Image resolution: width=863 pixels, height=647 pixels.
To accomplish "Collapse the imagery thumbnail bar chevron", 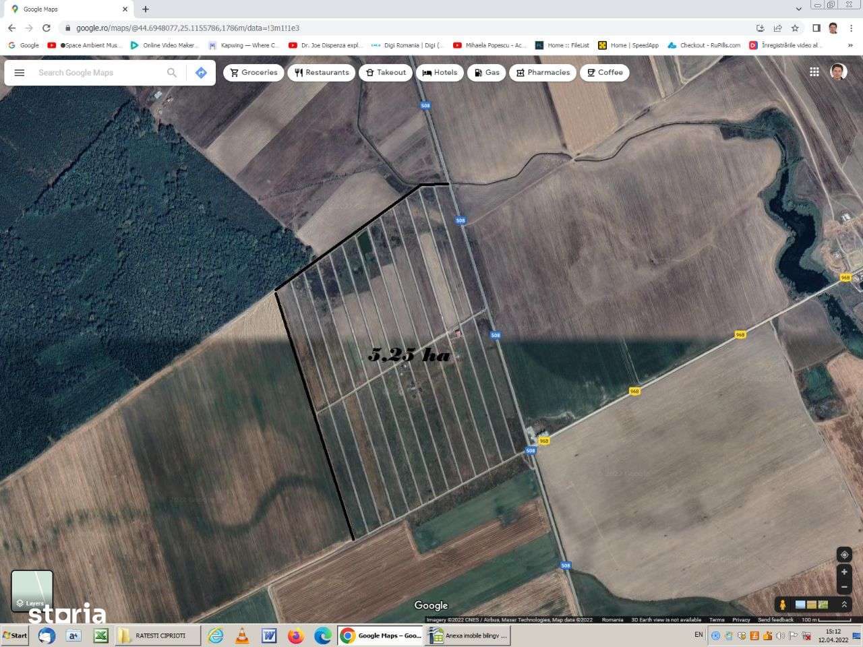I will pyautogui.click(x=845, y=605).
